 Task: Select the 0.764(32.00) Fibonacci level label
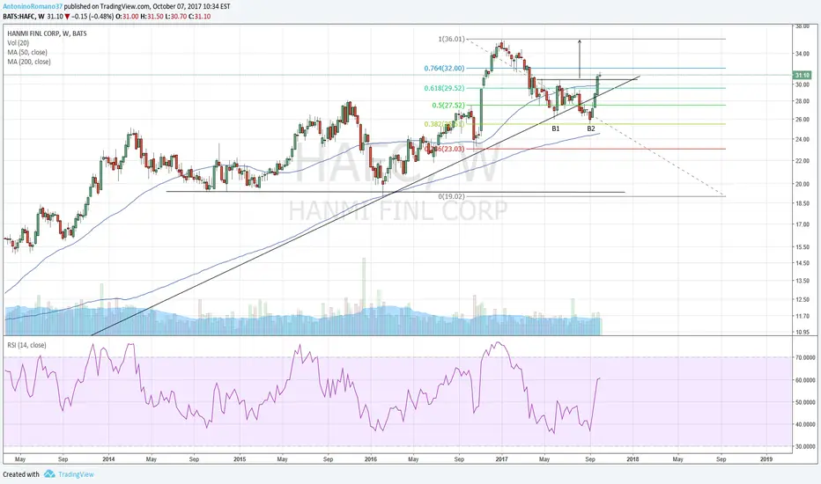point(444,68)
